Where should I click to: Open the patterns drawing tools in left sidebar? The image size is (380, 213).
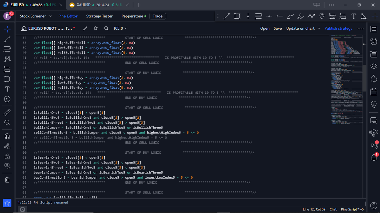[x=8, y=59]
